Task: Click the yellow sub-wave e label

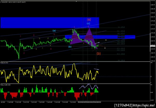Action: (x=50, y=45)
